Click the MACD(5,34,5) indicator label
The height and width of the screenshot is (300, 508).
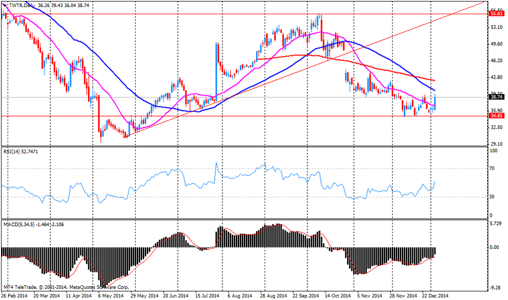(x=19, y=224)
